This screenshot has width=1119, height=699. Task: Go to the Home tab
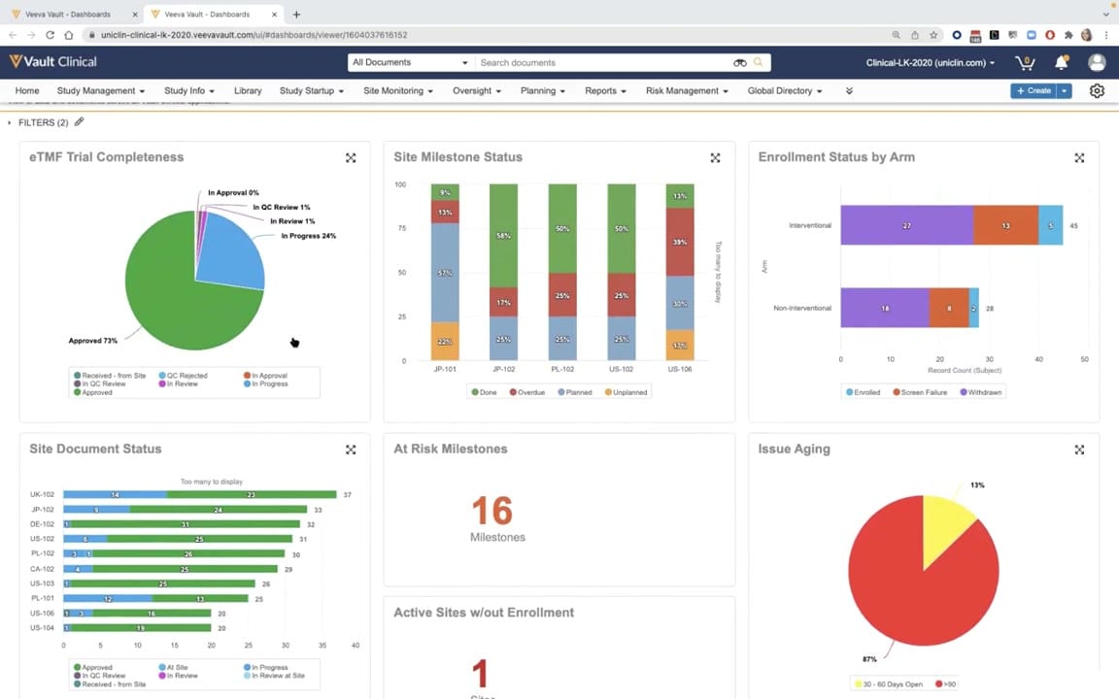point(27,91)
